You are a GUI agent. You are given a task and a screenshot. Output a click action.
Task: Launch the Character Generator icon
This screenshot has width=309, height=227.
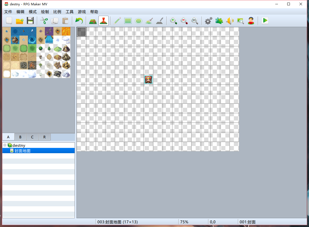(x=251, y=21)
